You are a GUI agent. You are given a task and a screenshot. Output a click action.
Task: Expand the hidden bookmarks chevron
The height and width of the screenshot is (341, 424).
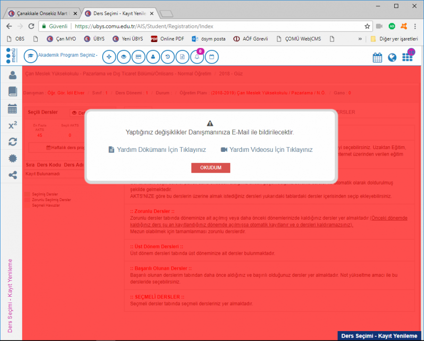click(x=360, y=39)
